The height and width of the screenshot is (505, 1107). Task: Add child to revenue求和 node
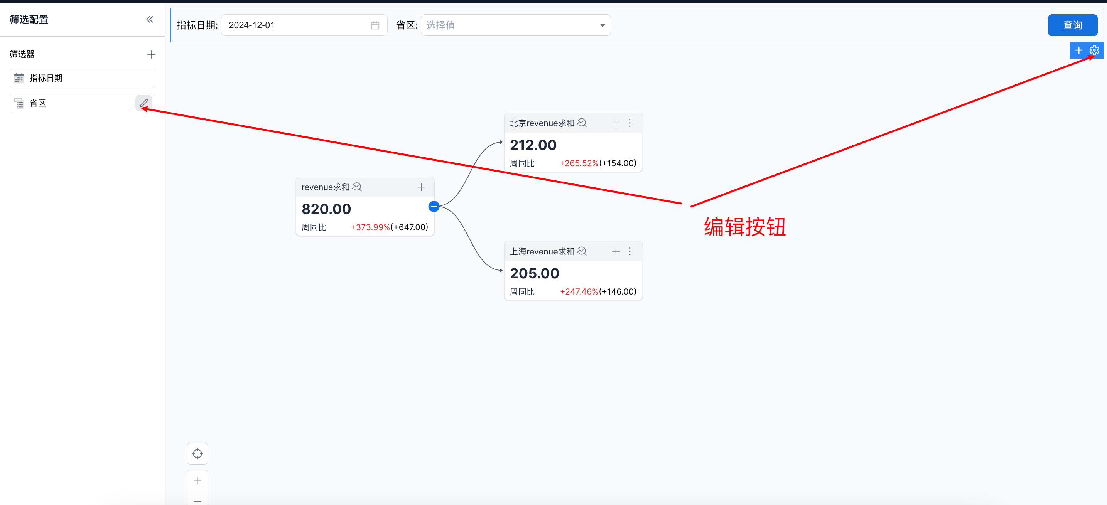(421, 187)
